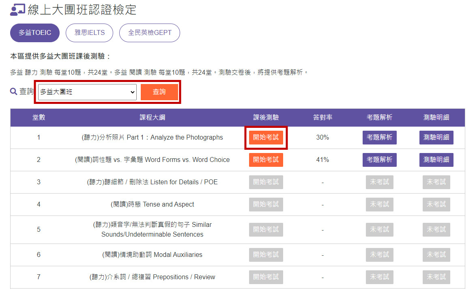Start the exam for lesson 2
Viewport: 475px width, 291px height.
(x=266, y=160)
